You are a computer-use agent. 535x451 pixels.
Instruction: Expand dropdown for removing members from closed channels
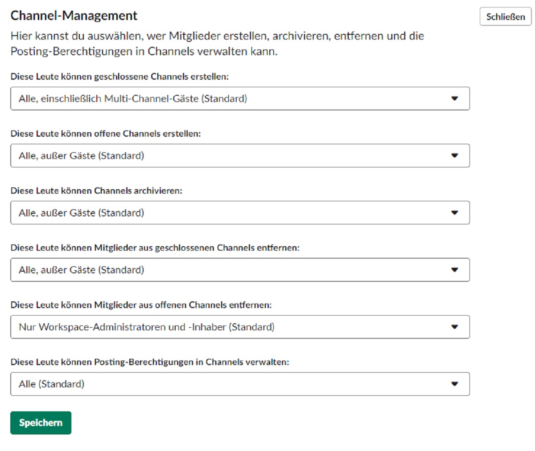240,269
